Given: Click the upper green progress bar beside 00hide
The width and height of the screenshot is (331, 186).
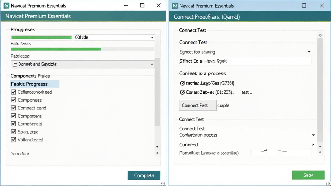Looking at the screenshot, I should coord(42,37).
